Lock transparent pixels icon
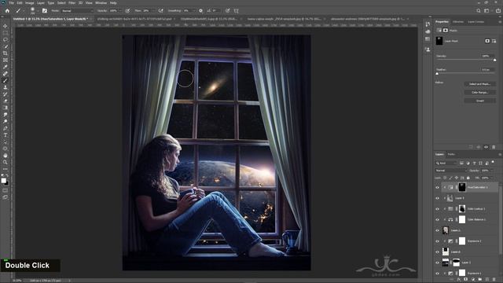503x283 pixels. (445, 178)
